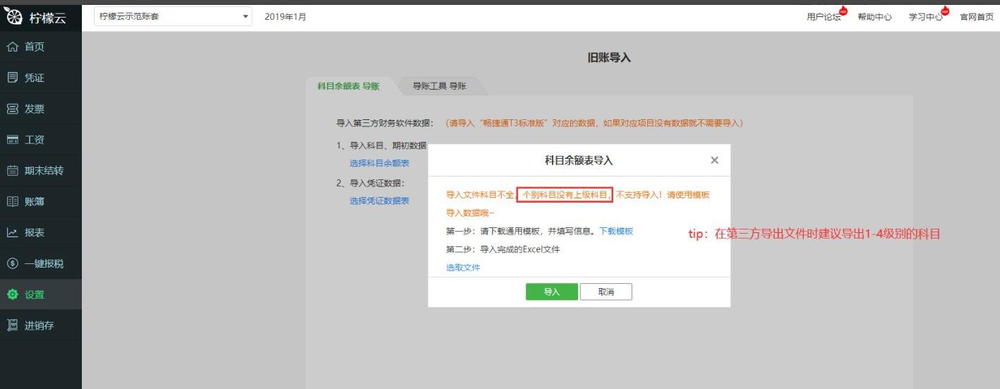Open 工资 menu entry
1000x389 pixels.
click(x=41, y=140)
